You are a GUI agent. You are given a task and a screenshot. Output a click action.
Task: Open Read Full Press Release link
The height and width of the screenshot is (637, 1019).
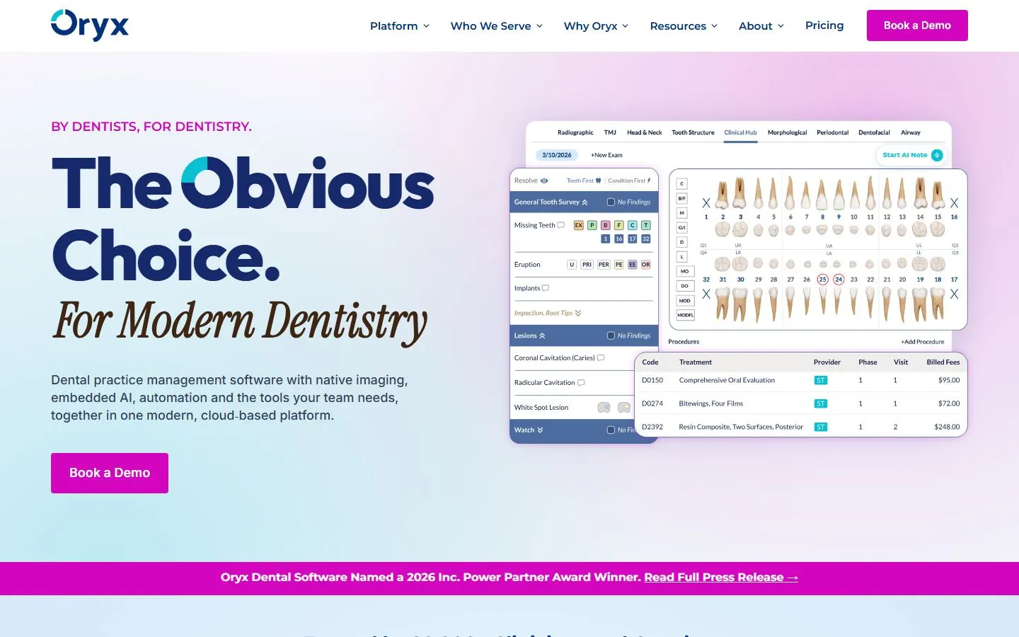721,578
